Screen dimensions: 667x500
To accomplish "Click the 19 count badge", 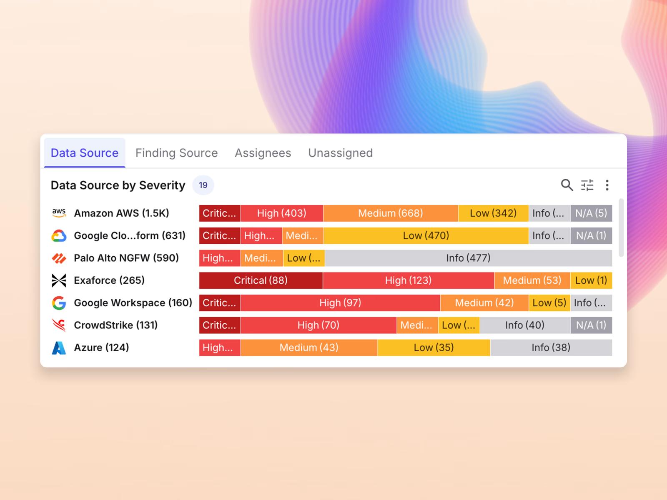I will point(203,185).
